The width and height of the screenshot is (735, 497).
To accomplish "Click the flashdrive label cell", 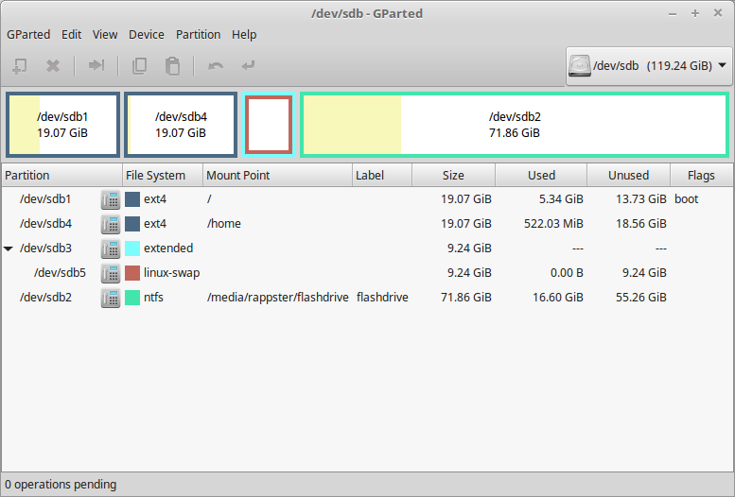I will (382, 298).
